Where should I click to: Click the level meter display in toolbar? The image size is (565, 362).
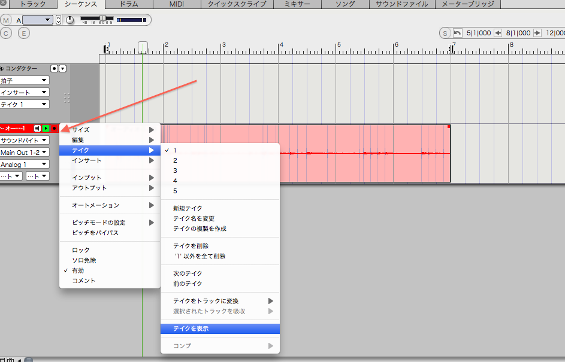point(132,20)
